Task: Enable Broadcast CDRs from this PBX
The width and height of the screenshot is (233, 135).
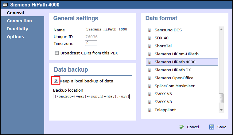Action: coord(56,53)
